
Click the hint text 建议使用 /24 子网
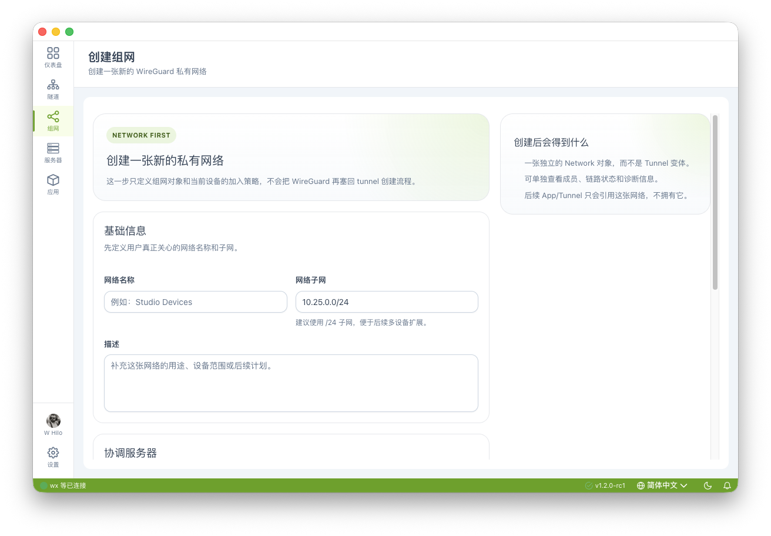[361, 323]
